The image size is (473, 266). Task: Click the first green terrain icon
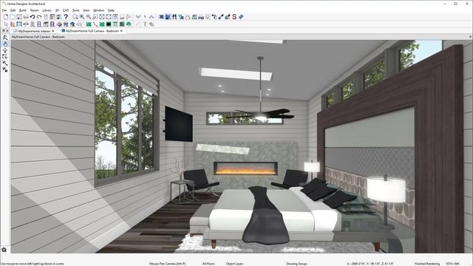pyautogui.click(x=89, y=24)
